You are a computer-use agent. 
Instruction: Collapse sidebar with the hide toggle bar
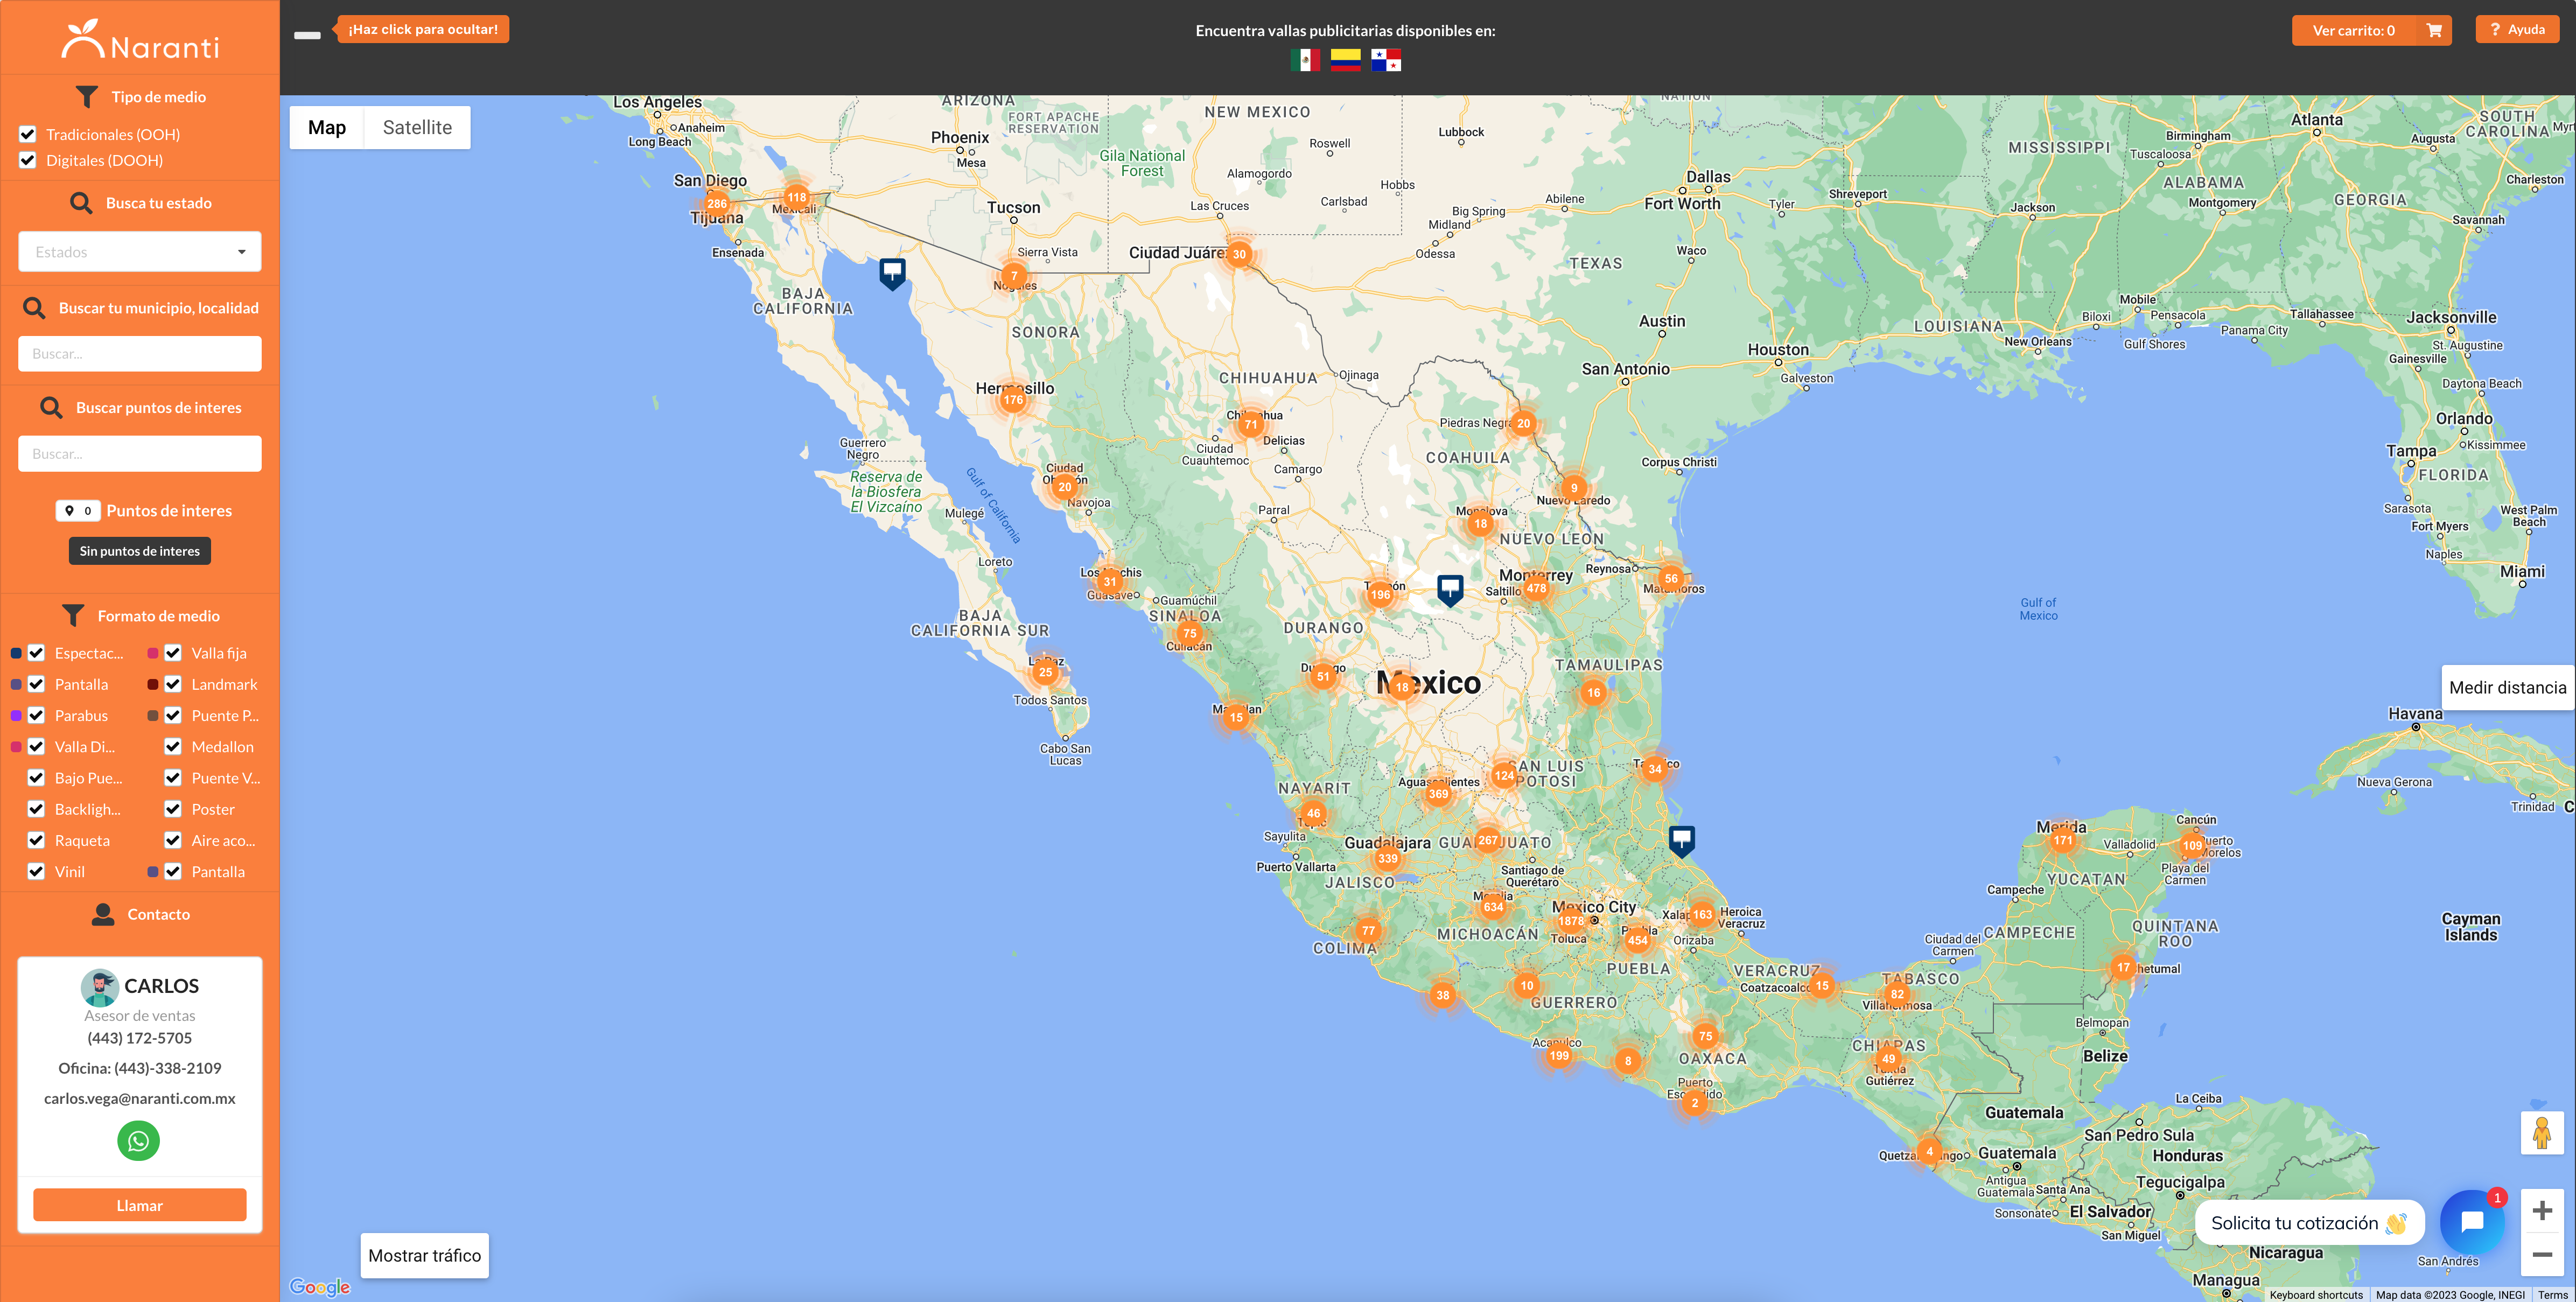pyautogui.click(x=307, y=35)
